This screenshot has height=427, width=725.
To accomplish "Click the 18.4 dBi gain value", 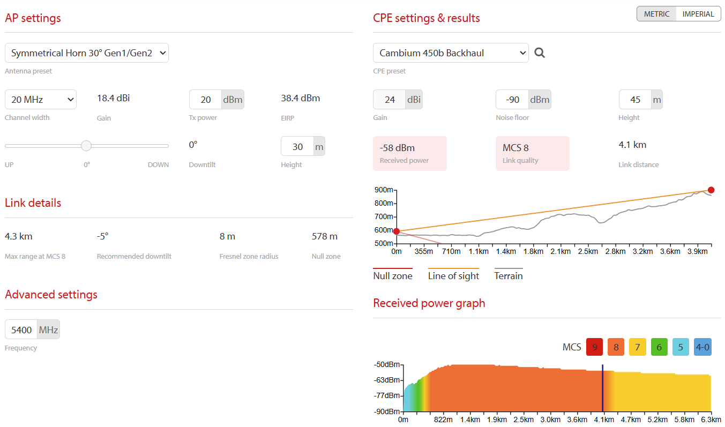I will click(x=114, y=98).
